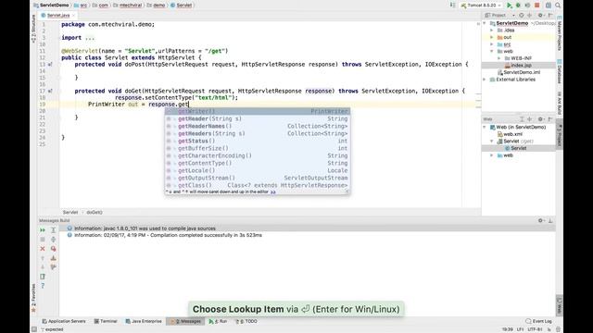Collapse the ServletDemo root node
The image size is (593, 333).
point(485,23)
